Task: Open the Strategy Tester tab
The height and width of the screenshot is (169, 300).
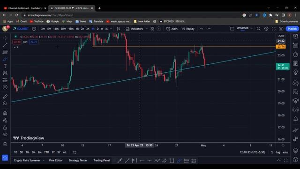Action: click(x=78, y=161)
